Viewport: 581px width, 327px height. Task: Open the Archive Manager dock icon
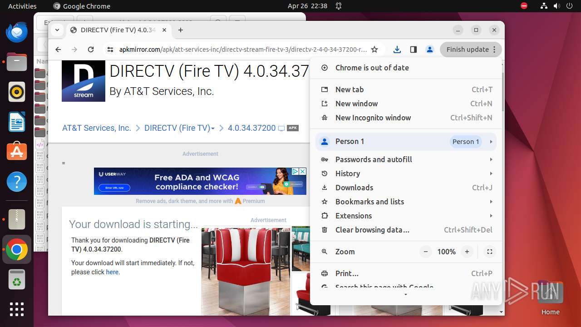(17, 219)
